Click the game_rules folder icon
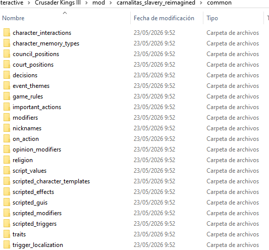The image size is (269, 250). (x=7, y=96)
